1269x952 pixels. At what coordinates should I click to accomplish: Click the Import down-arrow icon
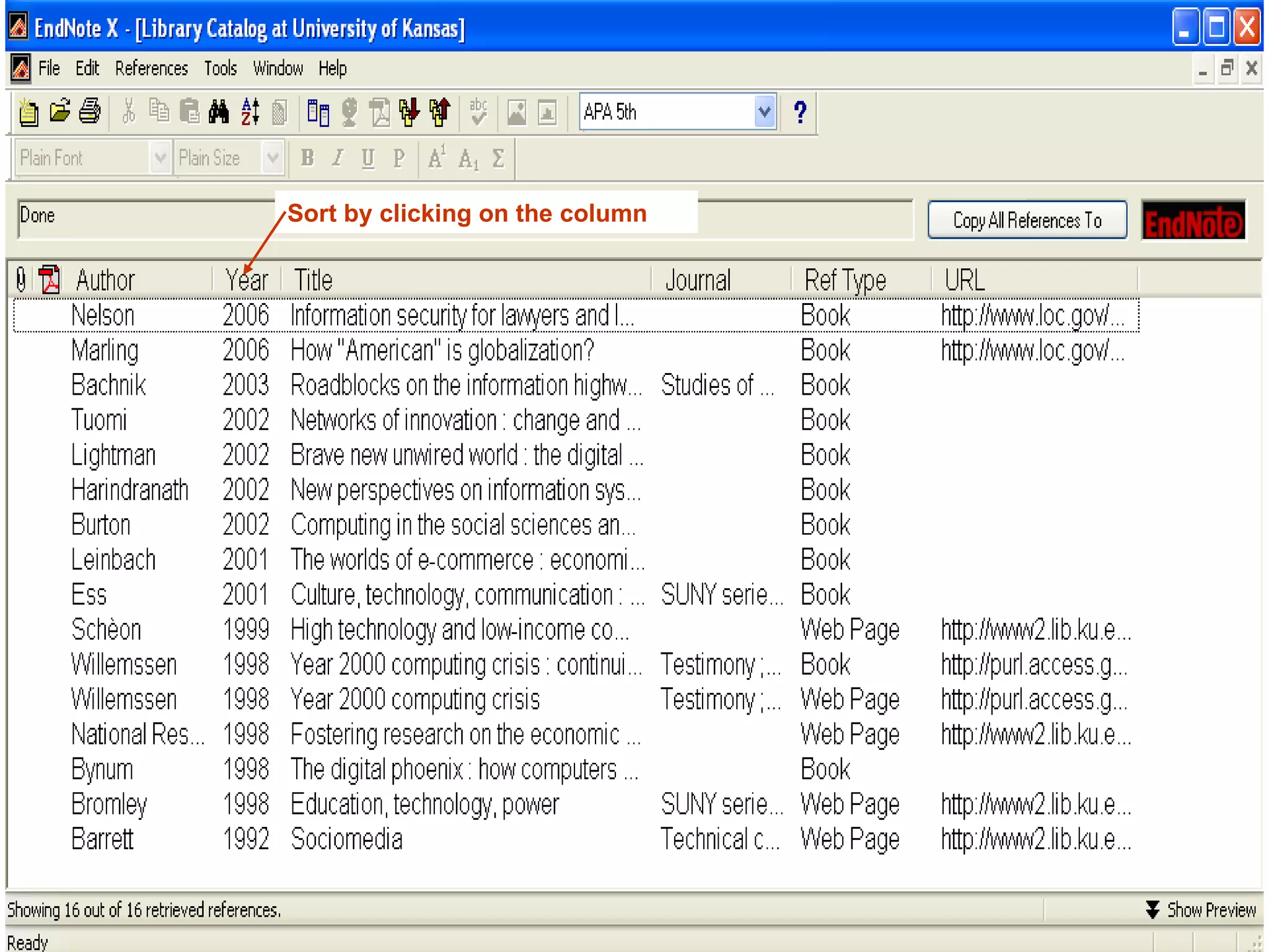[410, 112]
